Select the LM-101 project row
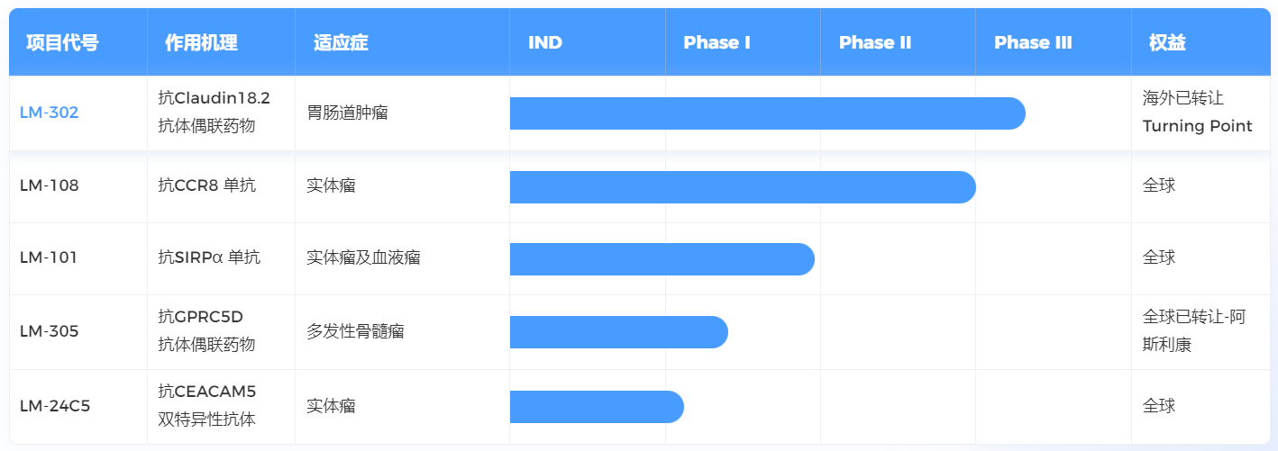The height and width of the screenshot is (451, 1278). tap(49, 257)
